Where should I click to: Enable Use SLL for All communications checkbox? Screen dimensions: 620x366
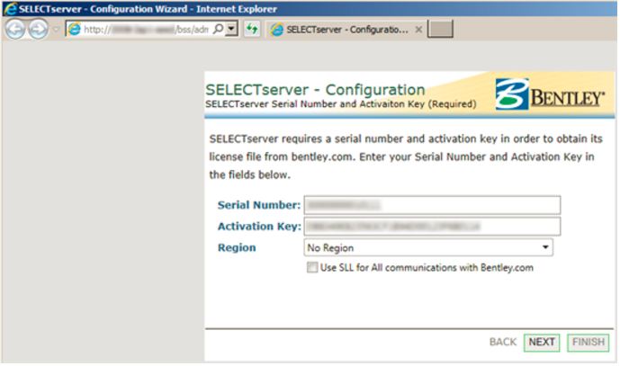coord(312,268)
